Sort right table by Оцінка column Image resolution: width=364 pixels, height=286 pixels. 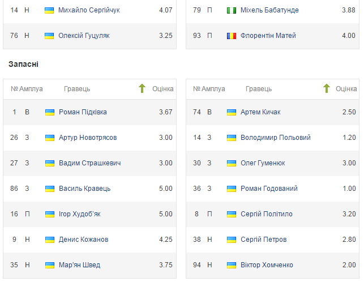[346, 89]
